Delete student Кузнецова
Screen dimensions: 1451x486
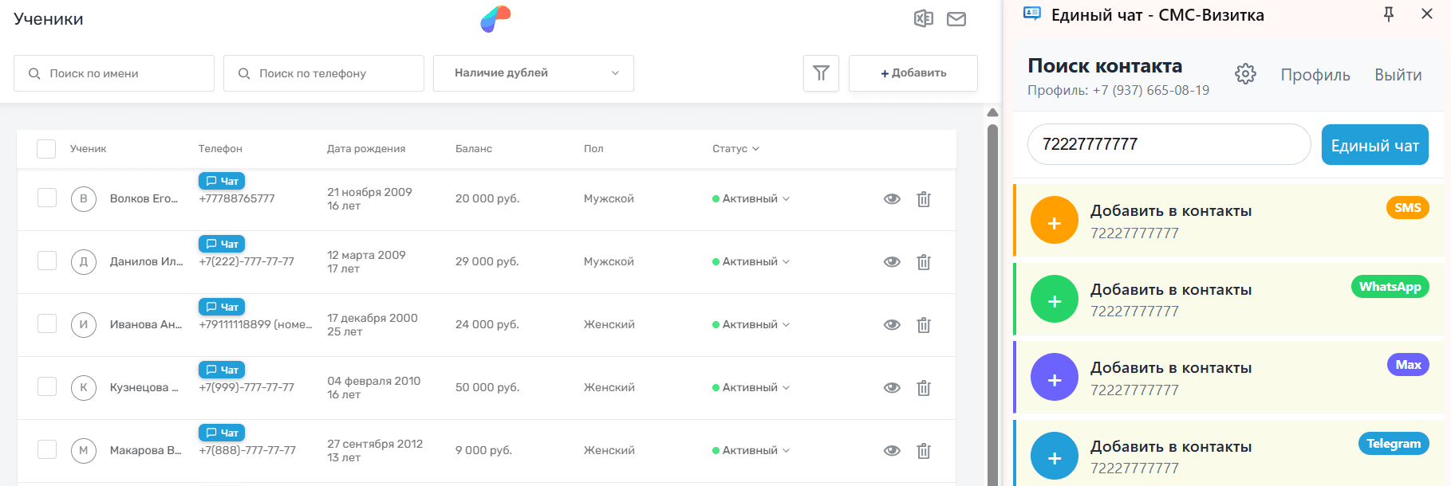pyautogui.click(x=924, y=388)
